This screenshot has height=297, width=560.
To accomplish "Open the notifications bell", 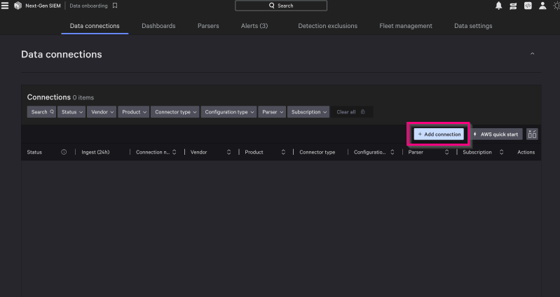I will [x=499, y=6].
